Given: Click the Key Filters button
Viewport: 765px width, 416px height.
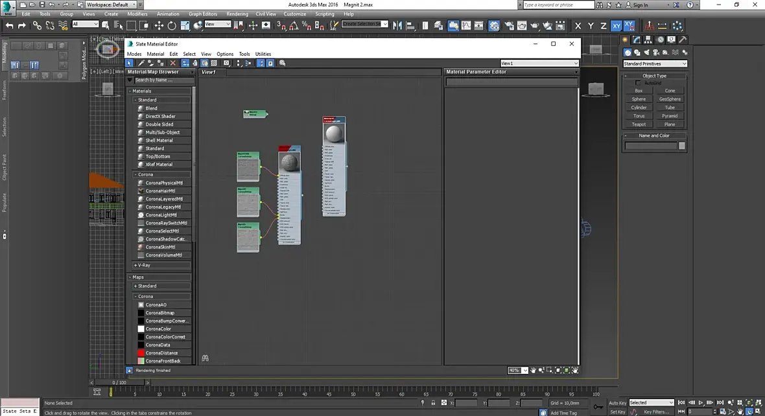Looking at the screenshot, I should [x=656, y=411].
